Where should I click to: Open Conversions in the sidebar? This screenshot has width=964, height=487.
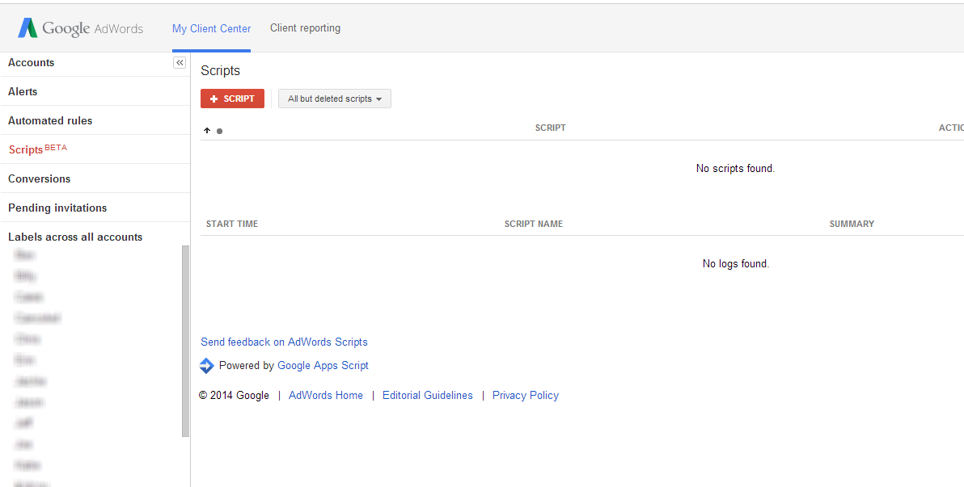40,178
